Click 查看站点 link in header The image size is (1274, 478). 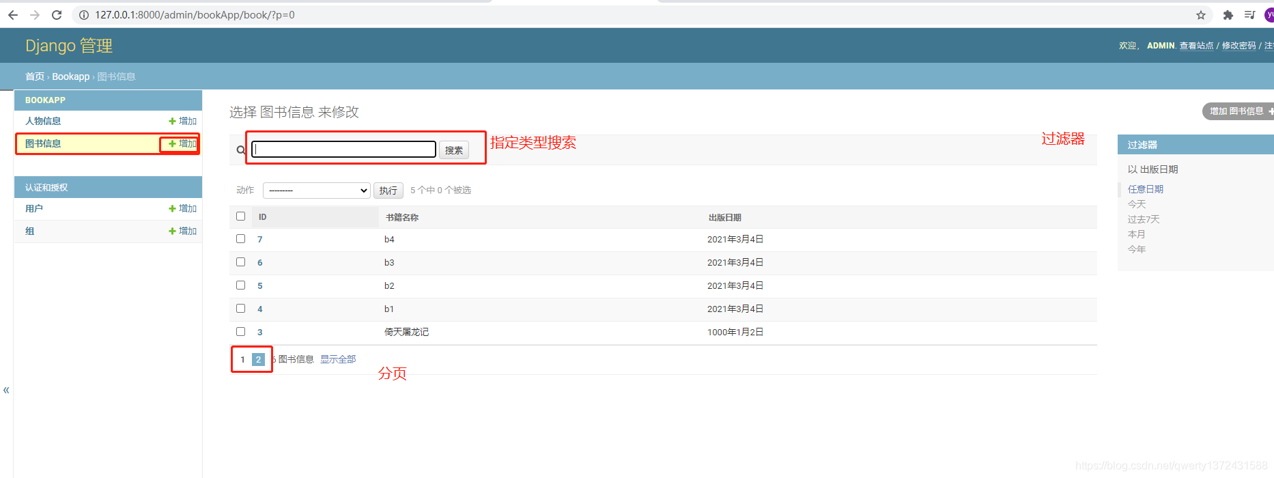point(1196,46)
